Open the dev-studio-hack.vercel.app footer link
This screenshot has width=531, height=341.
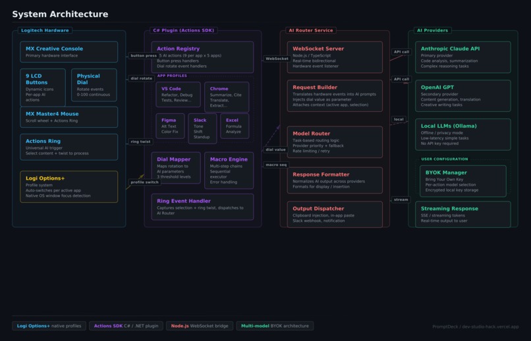tap(490, 327)
